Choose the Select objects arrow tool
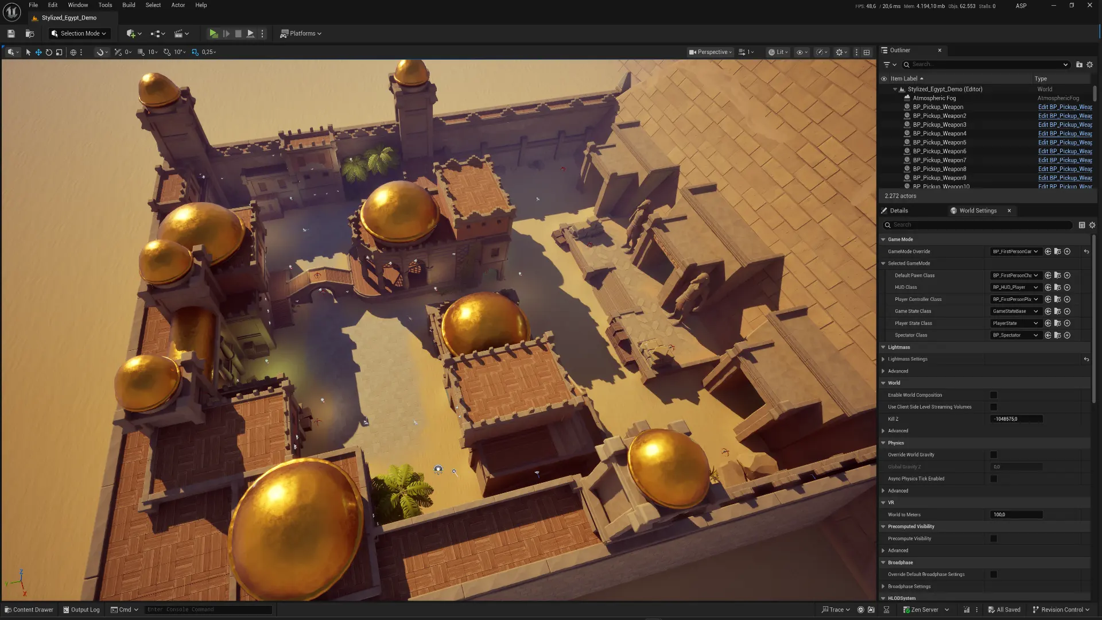Viewport: 1102px width, 620px height. [x=28, y=52]
